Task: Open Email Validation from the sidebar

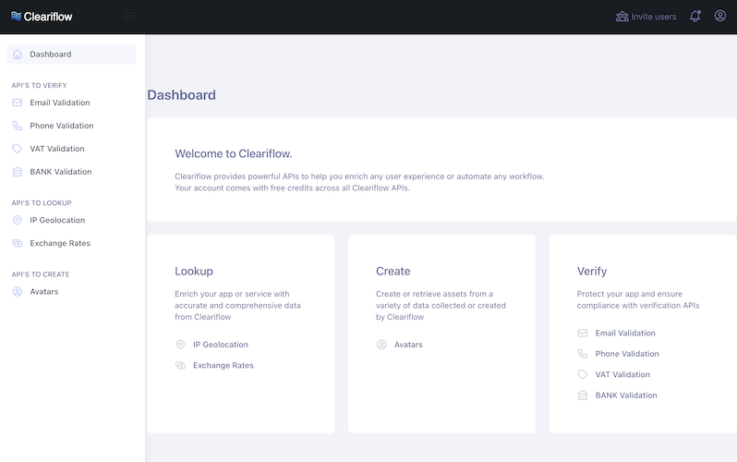Action: [x=60, y=103]
